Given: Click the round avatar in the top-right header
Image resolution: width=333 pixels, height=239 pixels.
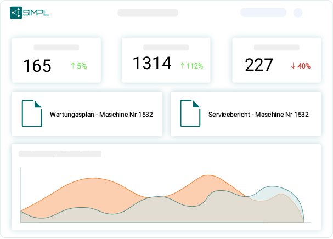Looking at the screenshot, I should pyautogui.click(x=298, y=13).
